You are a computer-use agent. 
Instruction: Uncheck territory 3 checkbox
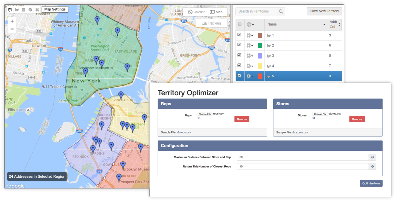(239, 55)
